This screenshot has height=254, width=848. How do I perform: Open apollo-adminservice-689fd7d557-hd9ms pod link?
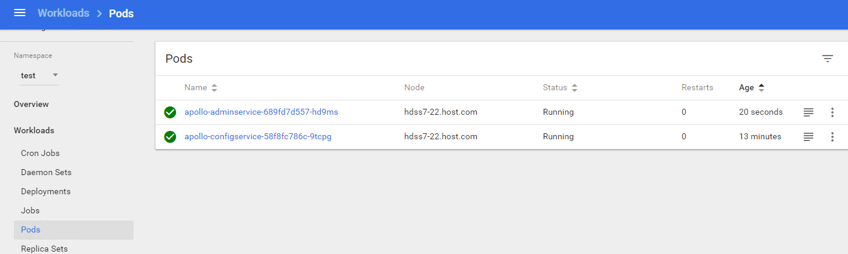click(x=261, y=112)
